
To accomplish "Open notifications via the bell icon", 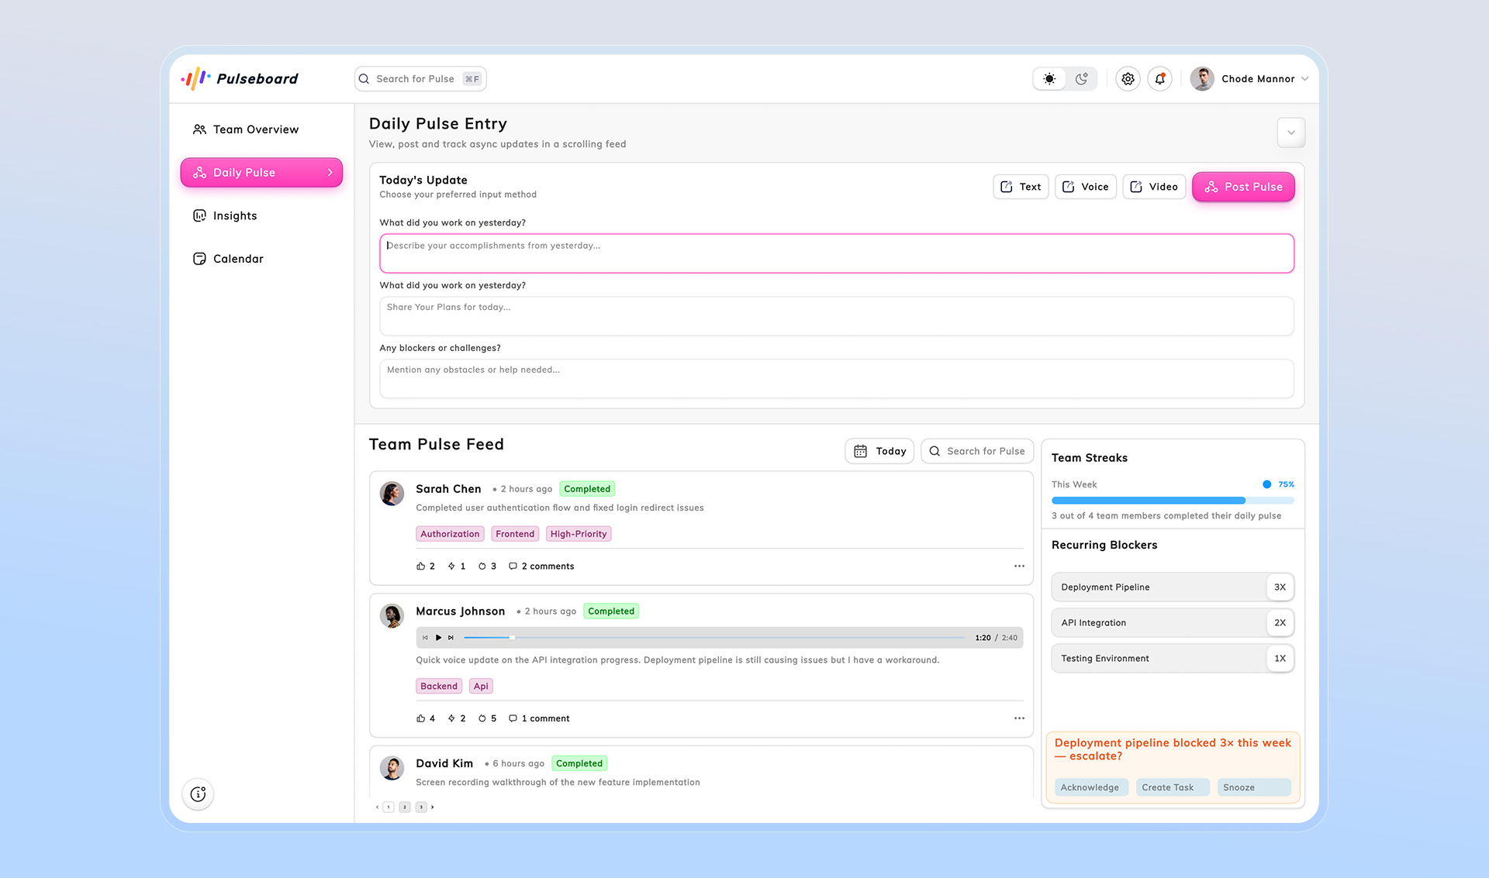I will coord(1159,78).
